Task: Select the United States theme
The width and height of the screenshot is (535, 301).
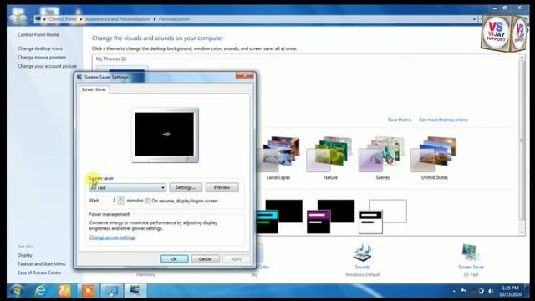Action: [x=434, y=158]
